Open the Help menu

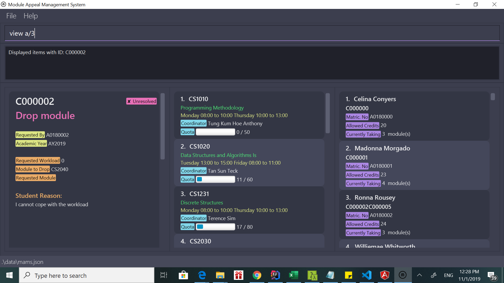pyautogui.click(x=30, y=16)
